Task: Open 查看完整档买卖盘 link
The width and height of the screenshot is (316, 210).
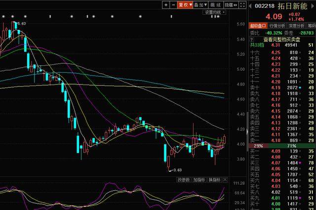Action: click(x=282, y=39)
